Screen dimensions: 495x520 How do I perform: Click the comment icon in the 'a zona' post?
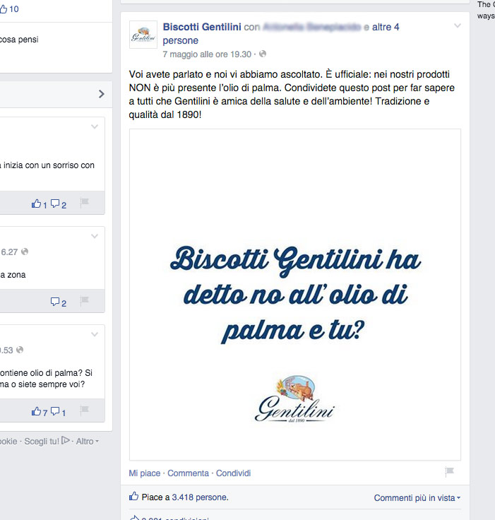(55, 302)
